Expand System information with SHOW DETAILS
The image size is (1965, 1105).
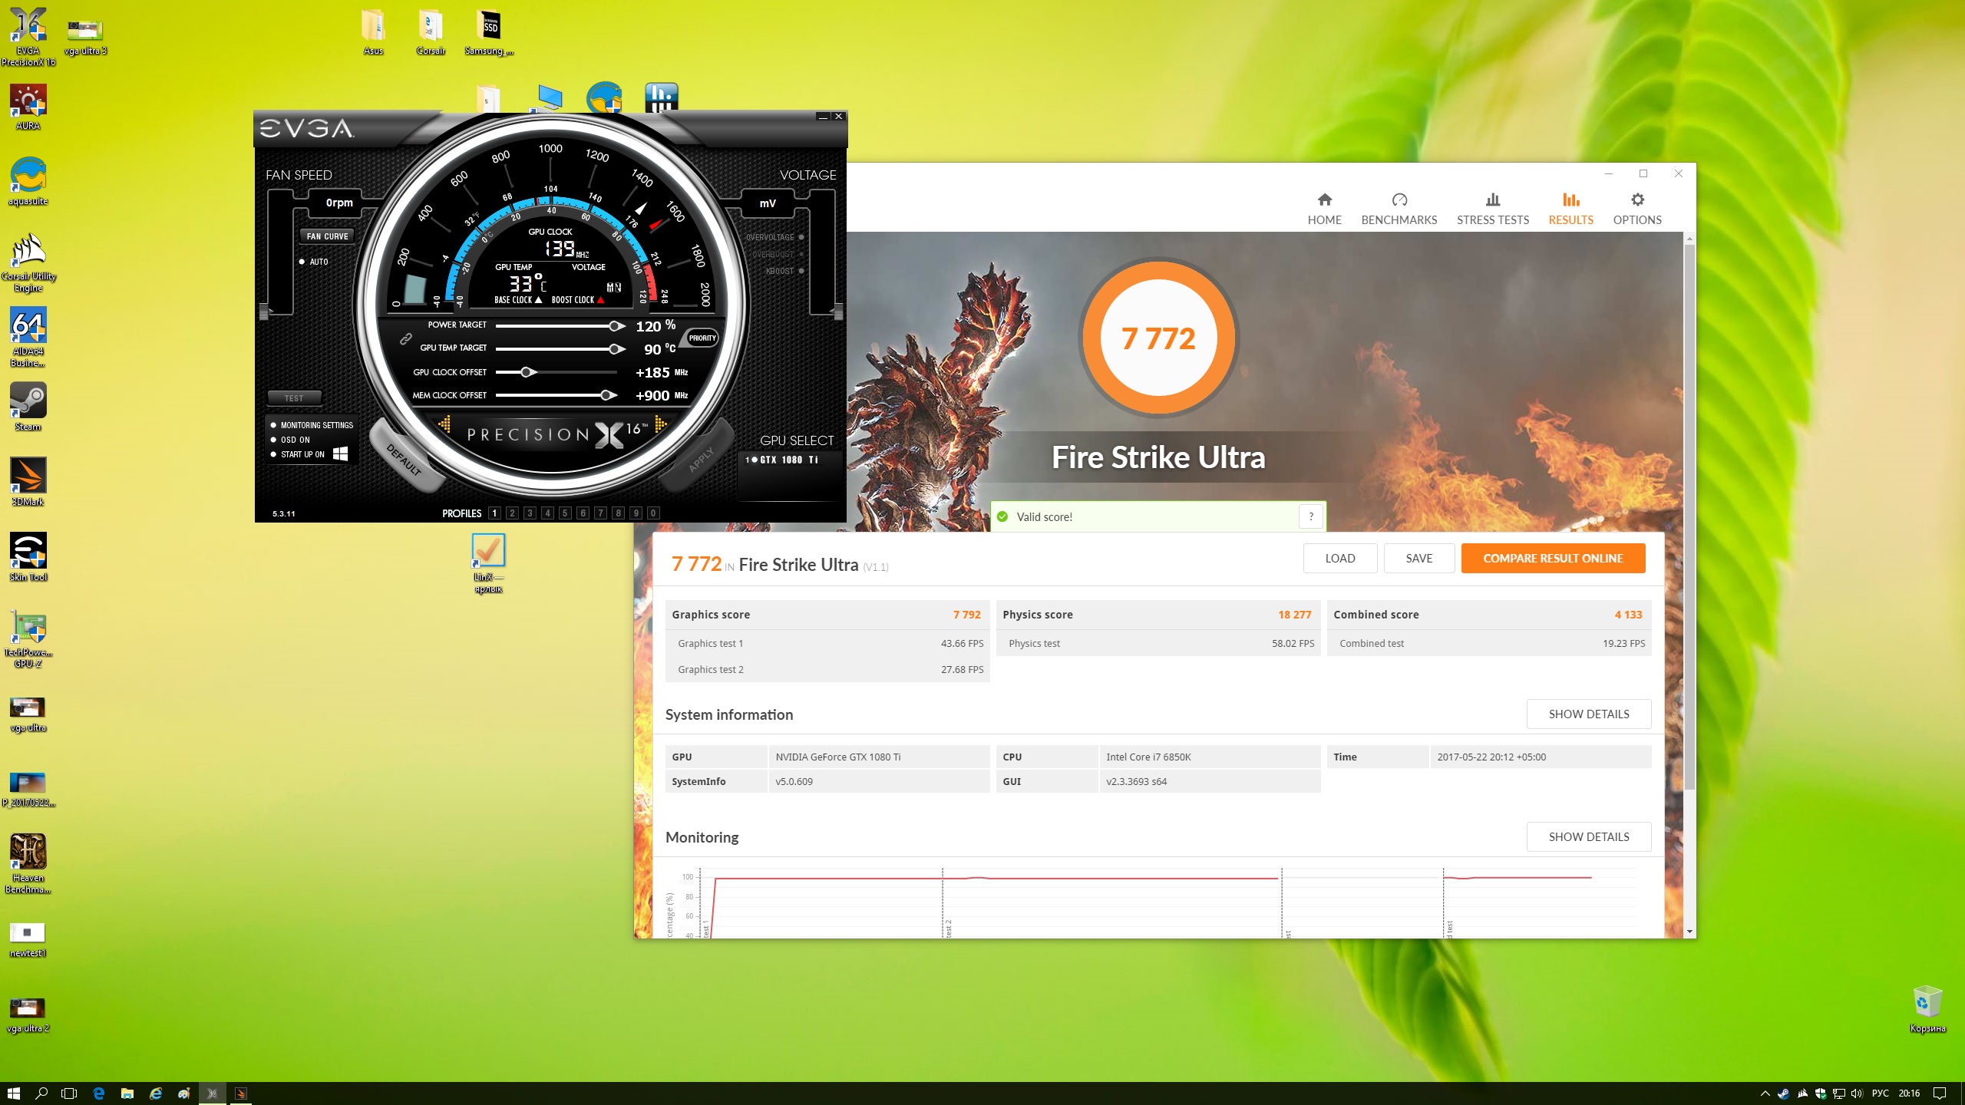coord(1588,714)
